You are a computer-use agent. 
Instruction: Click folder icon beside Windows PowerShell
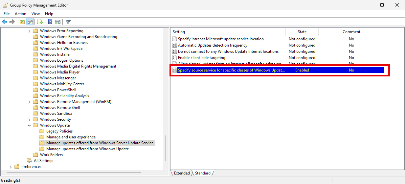[x=36, y=90]
